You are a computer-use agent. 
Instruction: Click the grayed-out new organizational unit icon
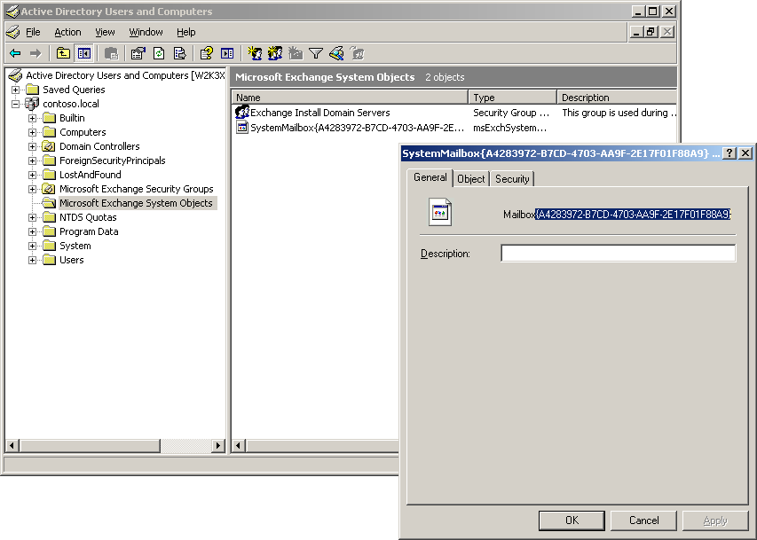pos(296,53)
